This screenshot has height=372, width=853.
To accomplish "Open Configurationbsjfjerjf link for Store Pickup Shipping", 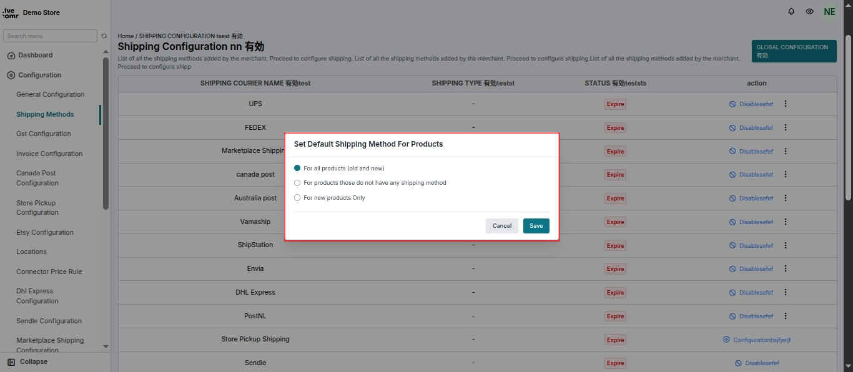I will pyautogui.click(x=757, y=340).
